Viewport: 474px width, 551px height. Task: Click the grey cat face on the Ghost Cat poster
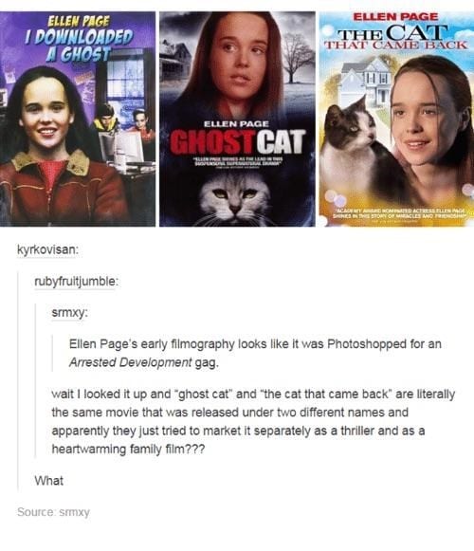[x=234, y=200]
